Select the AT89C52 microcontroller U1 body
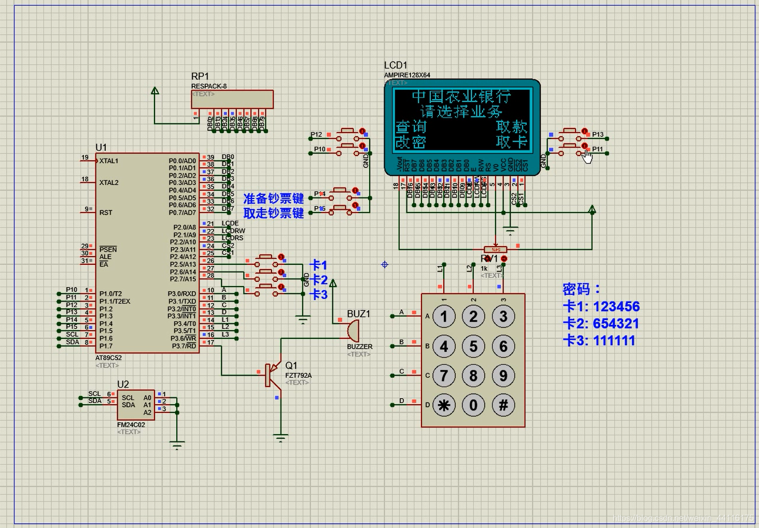 [147, 253]
